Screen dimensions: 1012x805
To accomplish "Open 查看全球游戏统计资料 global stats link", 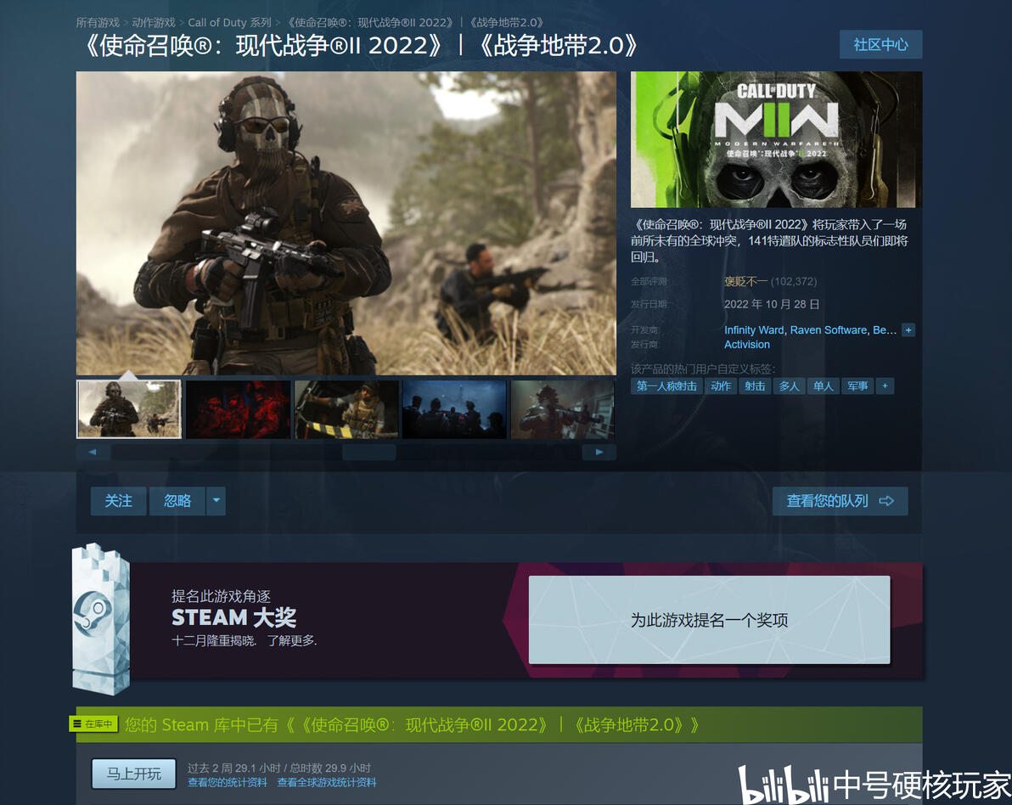I will pyautogui.click(x=327, y=782).
